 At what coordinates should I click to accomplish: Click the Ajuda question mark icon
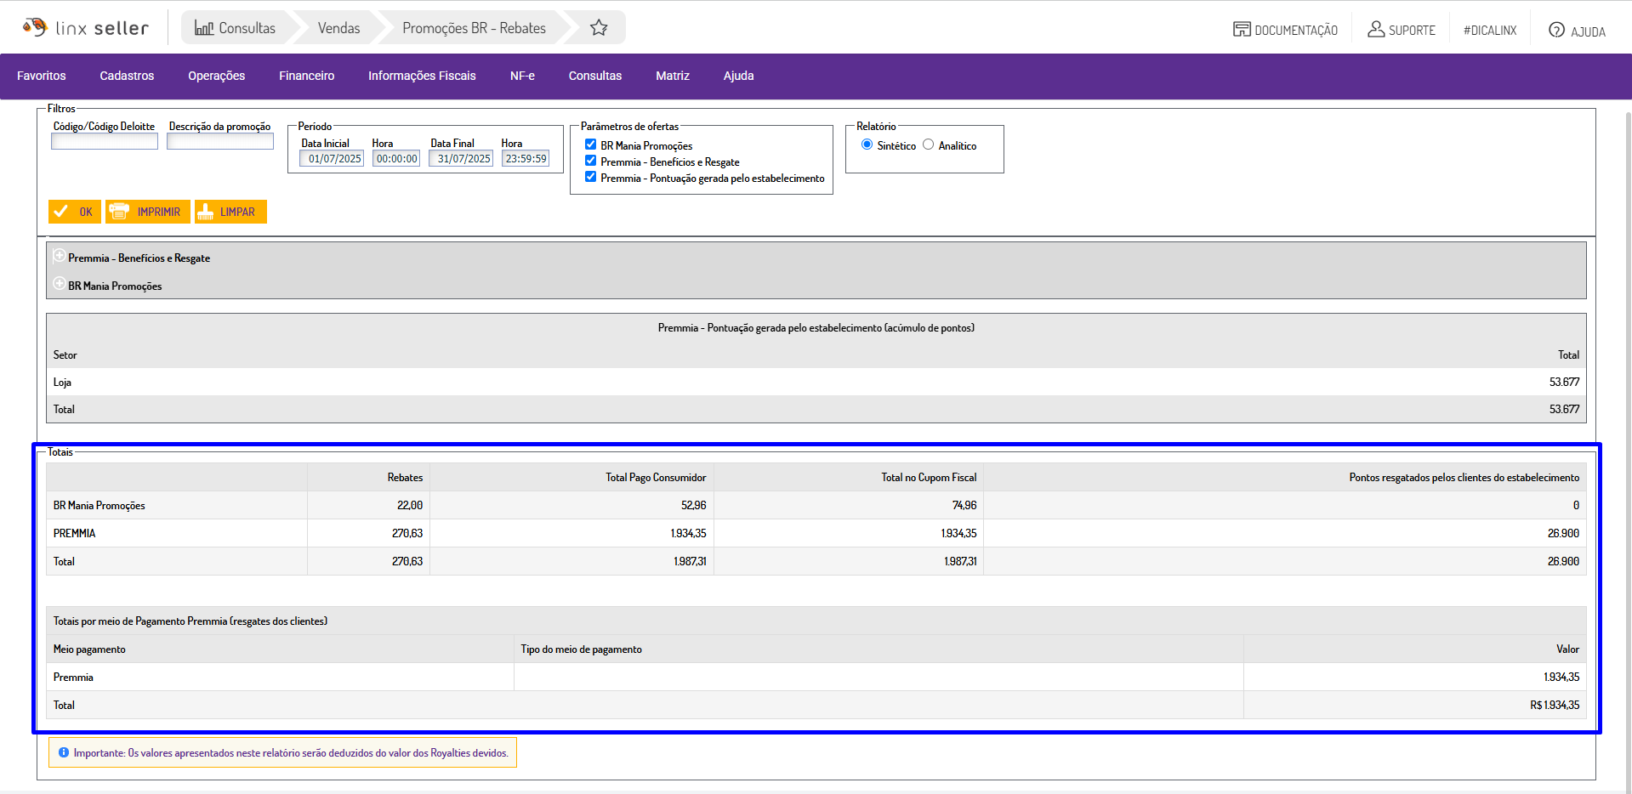1556,30
